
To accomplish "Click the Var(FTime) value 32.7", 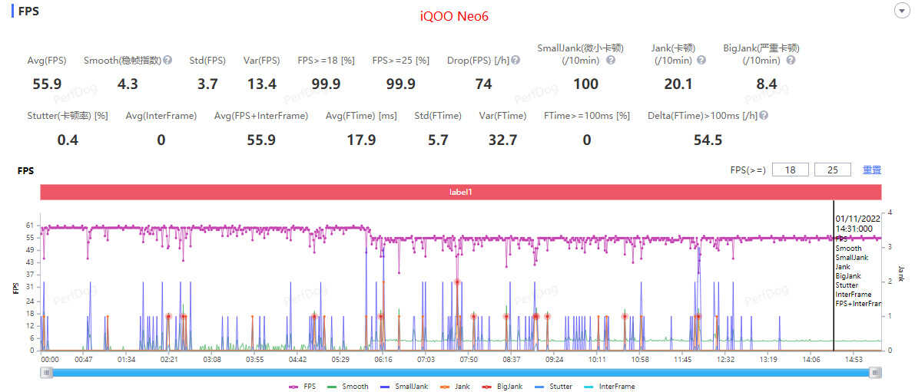I will pos(502,140).
